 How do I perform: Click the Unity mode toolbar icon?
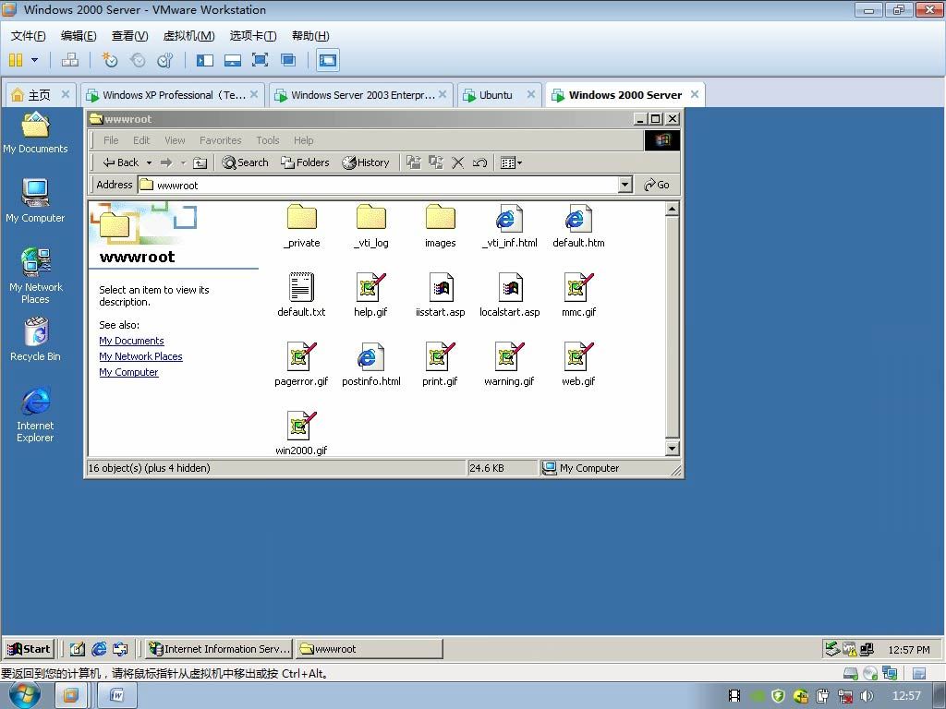[288, 60]
